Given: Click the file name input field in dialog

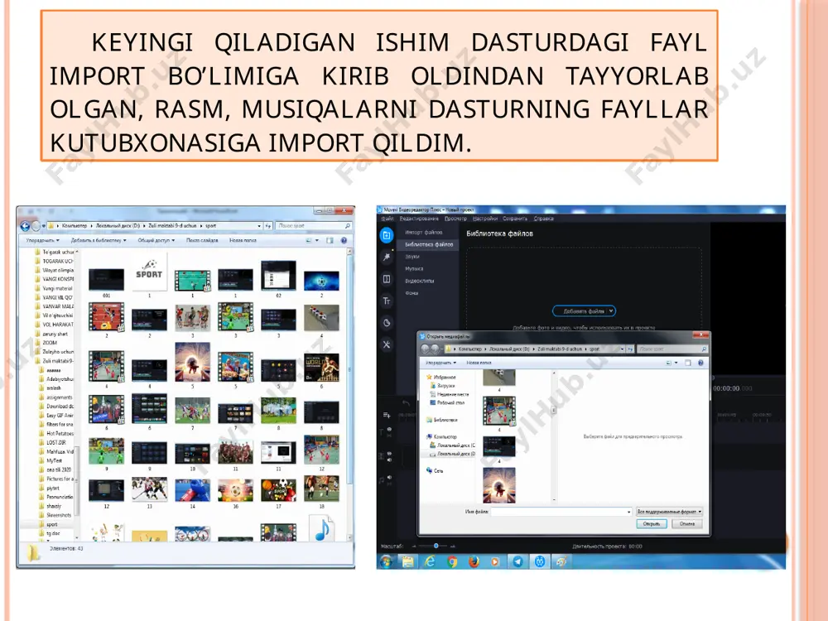Looking at the screenshot, I should 561,512.
